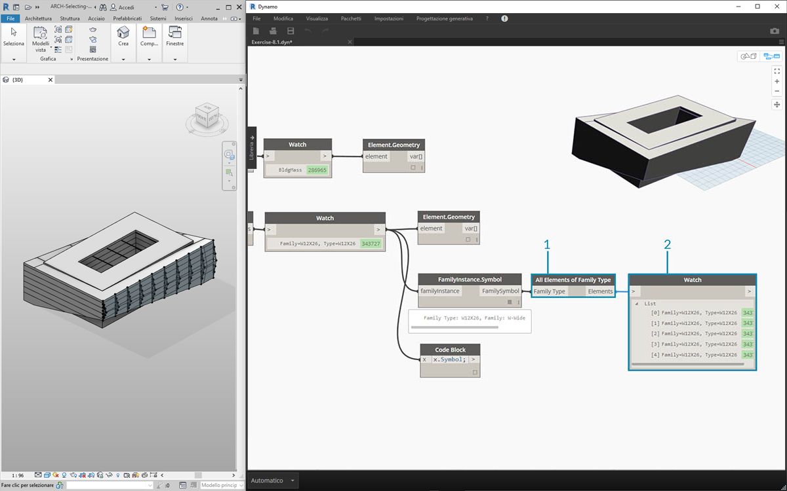The width and height of the screenshot is (787, 491).
Task: Switch to 3D background preview navigation
Action: (x=748, y=56)
